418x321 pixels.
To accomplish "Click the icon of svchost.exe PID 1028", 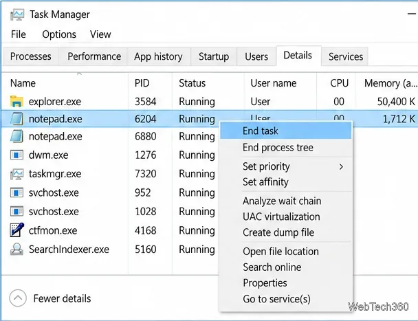I will tap(16, 212).
